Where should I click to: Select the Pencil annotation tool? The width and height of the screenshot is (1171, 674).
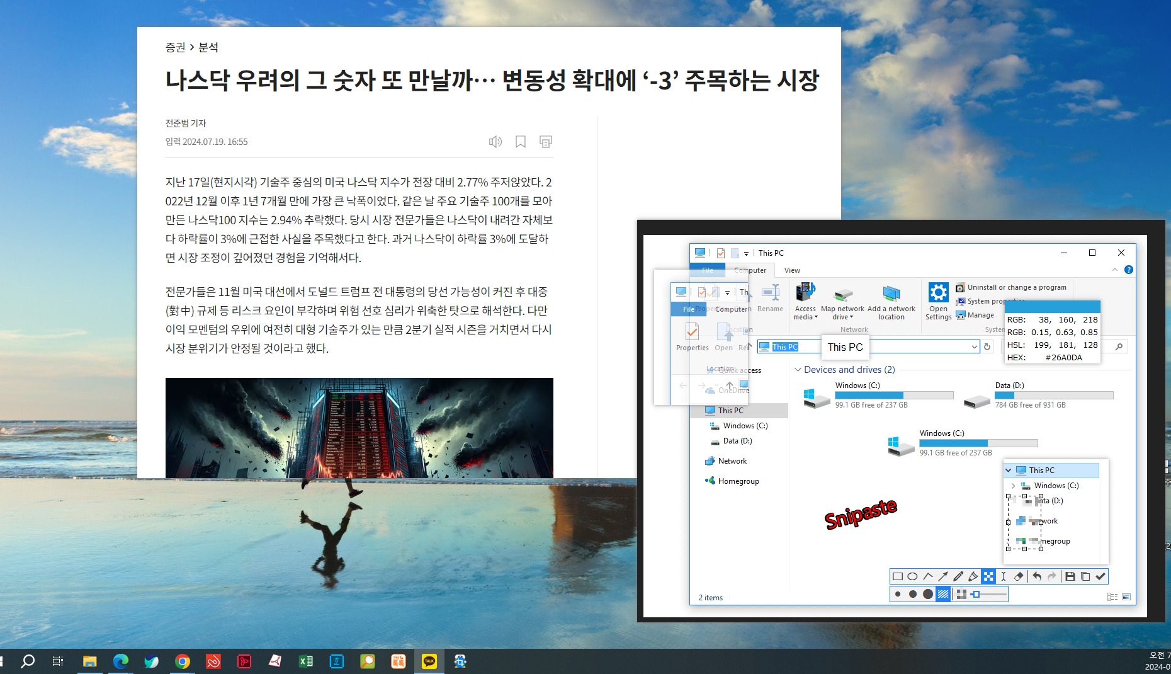(x=958, y=576)
